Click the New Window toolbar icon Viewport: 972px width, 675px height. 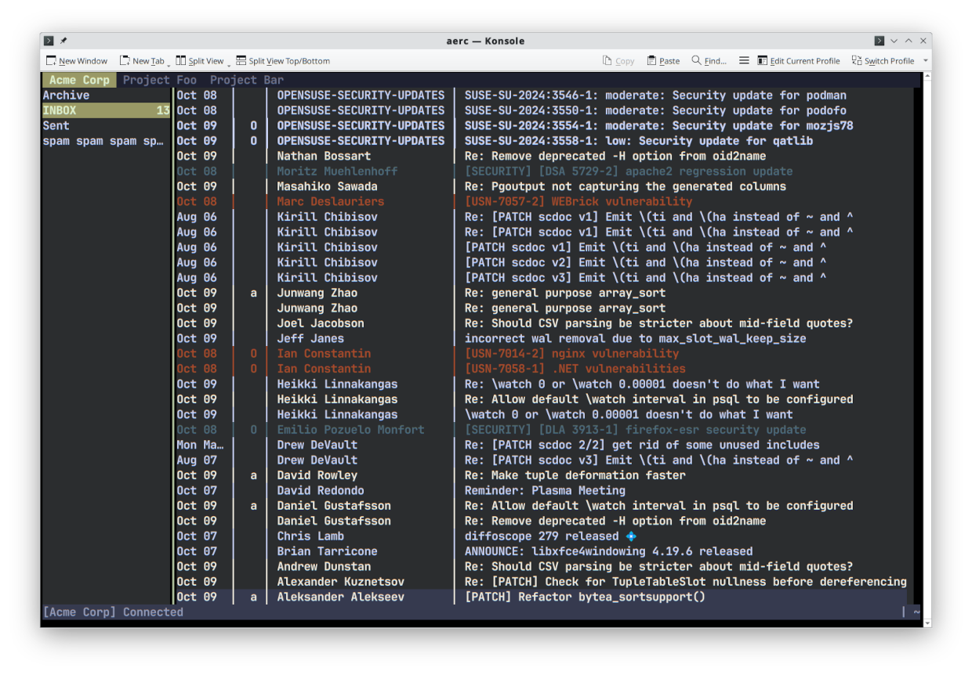tap(52, 61)
